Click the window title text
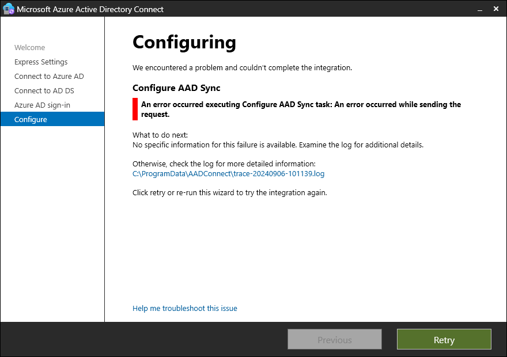 (x=90, y=9)
